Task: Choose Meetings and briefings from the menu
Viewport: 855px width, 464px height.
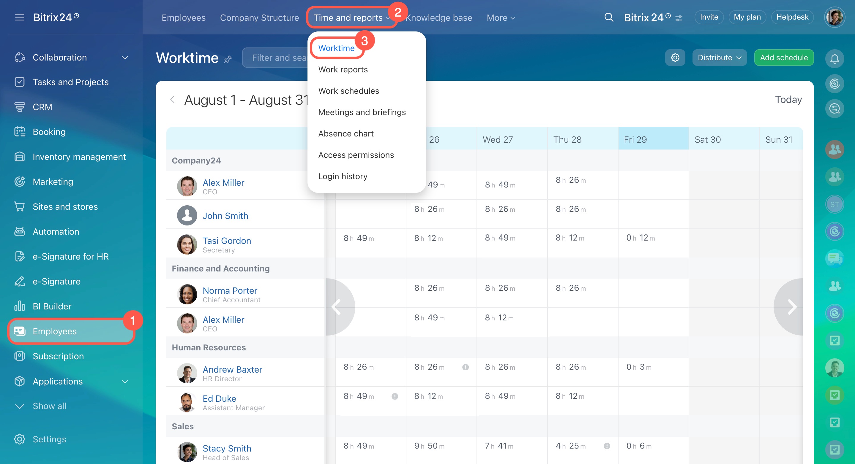Action: (x=362, y=112)
